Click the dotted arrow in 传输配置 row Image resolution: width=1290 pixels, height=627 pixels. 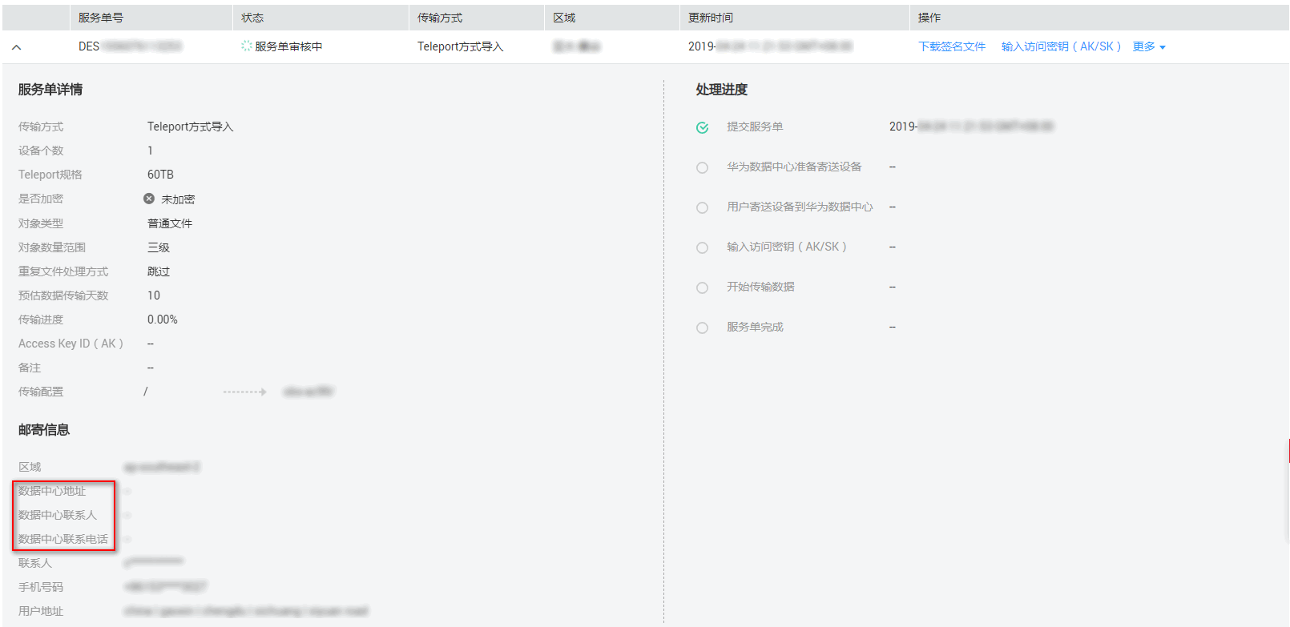[244, 392]
